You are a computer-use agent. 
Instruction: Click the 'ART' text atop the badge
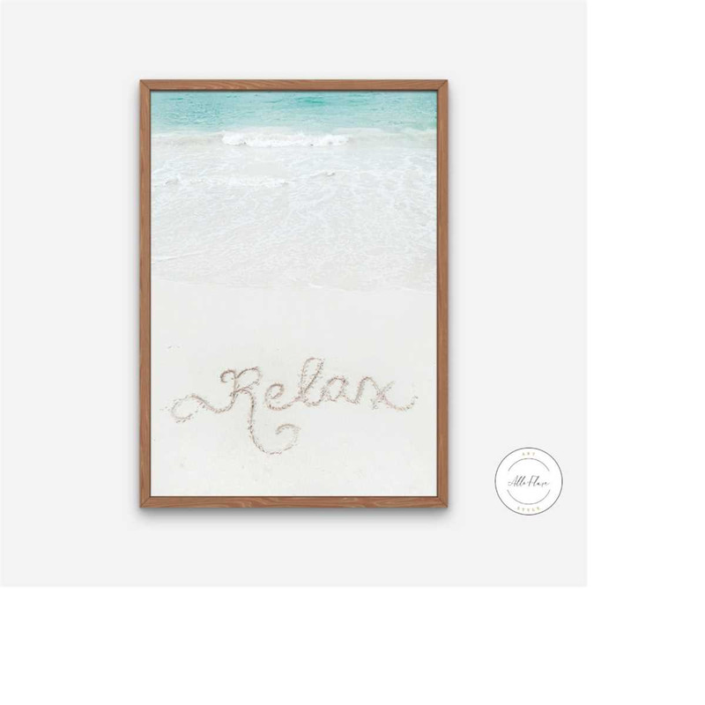(528, 454)
